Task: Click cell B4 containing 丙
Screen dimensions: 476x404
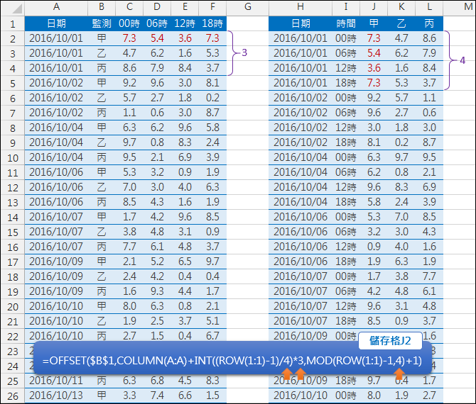Action: click(x=102, y=68)
